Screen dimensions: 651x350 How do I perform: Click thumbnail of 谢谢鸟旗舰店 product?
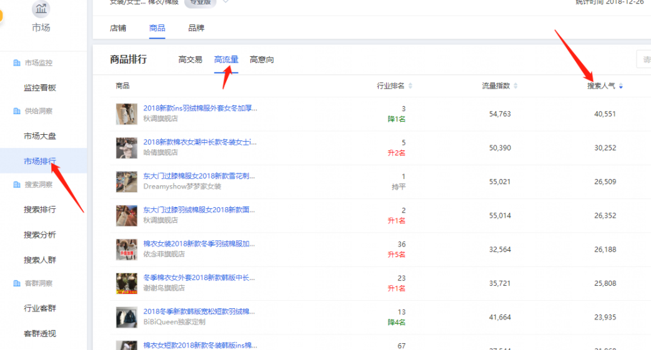coord(127,283)
